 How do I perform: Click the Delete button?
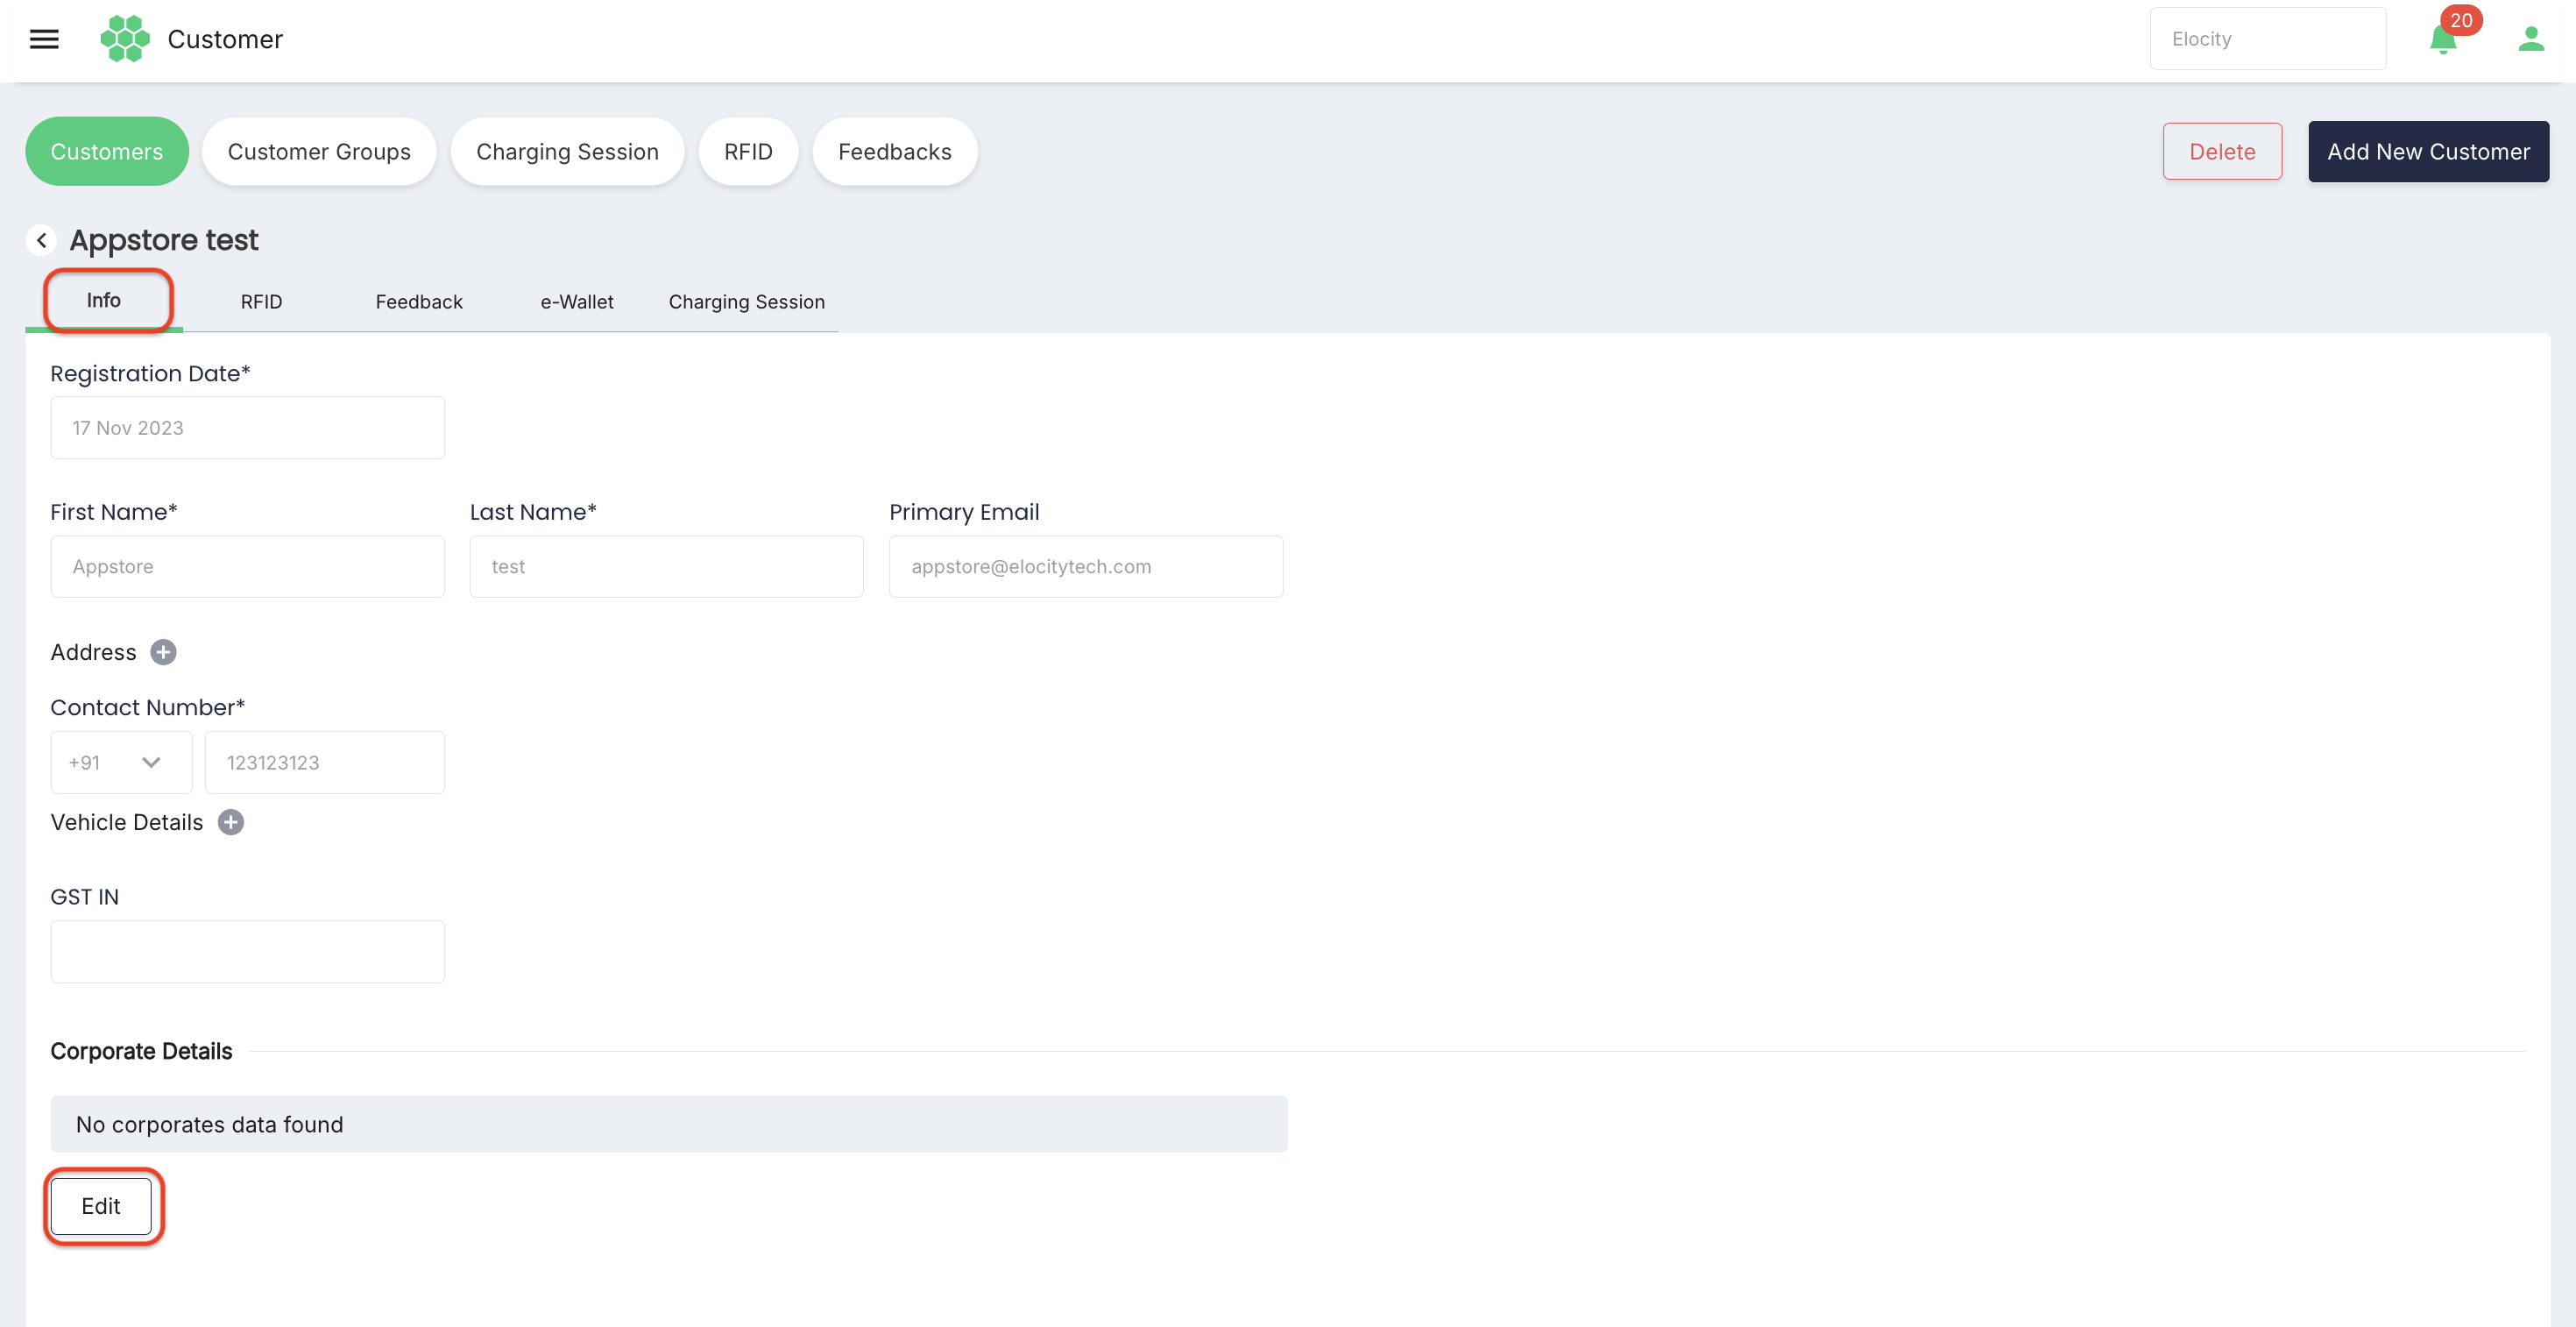[x=2222, y=151]
